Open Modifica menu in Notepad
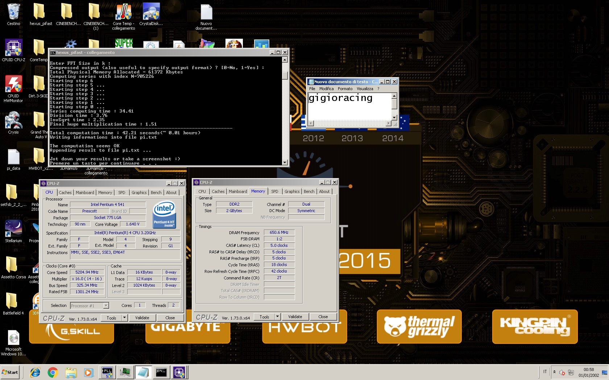 [327, 89]
